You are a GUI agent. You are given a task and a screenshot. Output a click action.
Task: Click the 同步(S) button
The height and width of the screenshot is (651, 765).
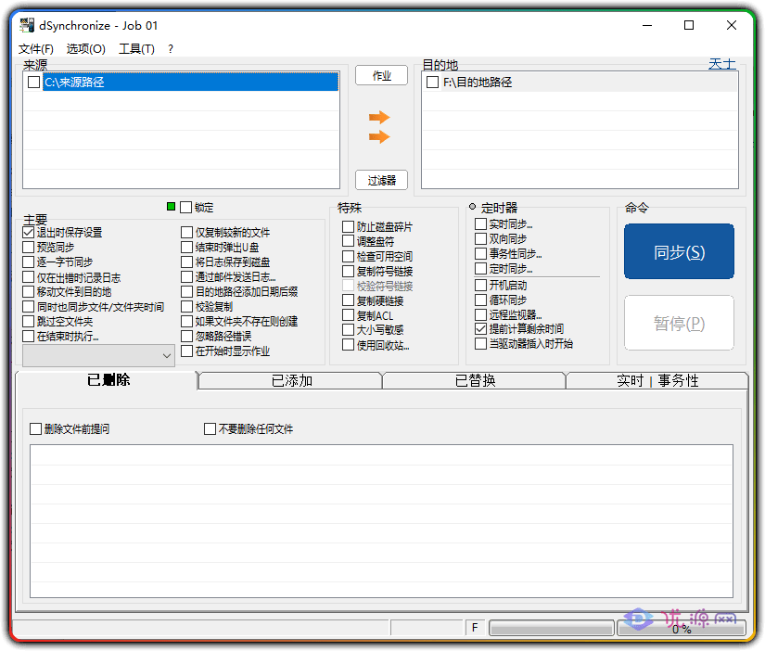679,251
